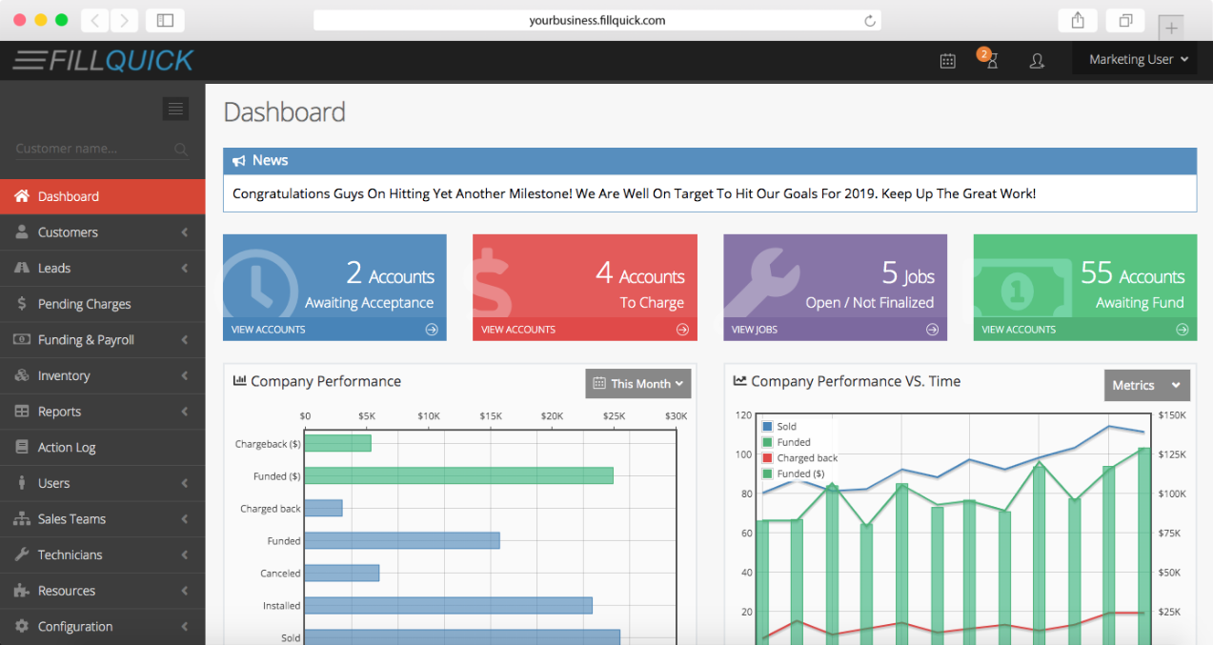The width and height of the screenshot is (1213, 645).
Task: Expand the Inventory submenu chevron
Action: click(x=184, y=376)
